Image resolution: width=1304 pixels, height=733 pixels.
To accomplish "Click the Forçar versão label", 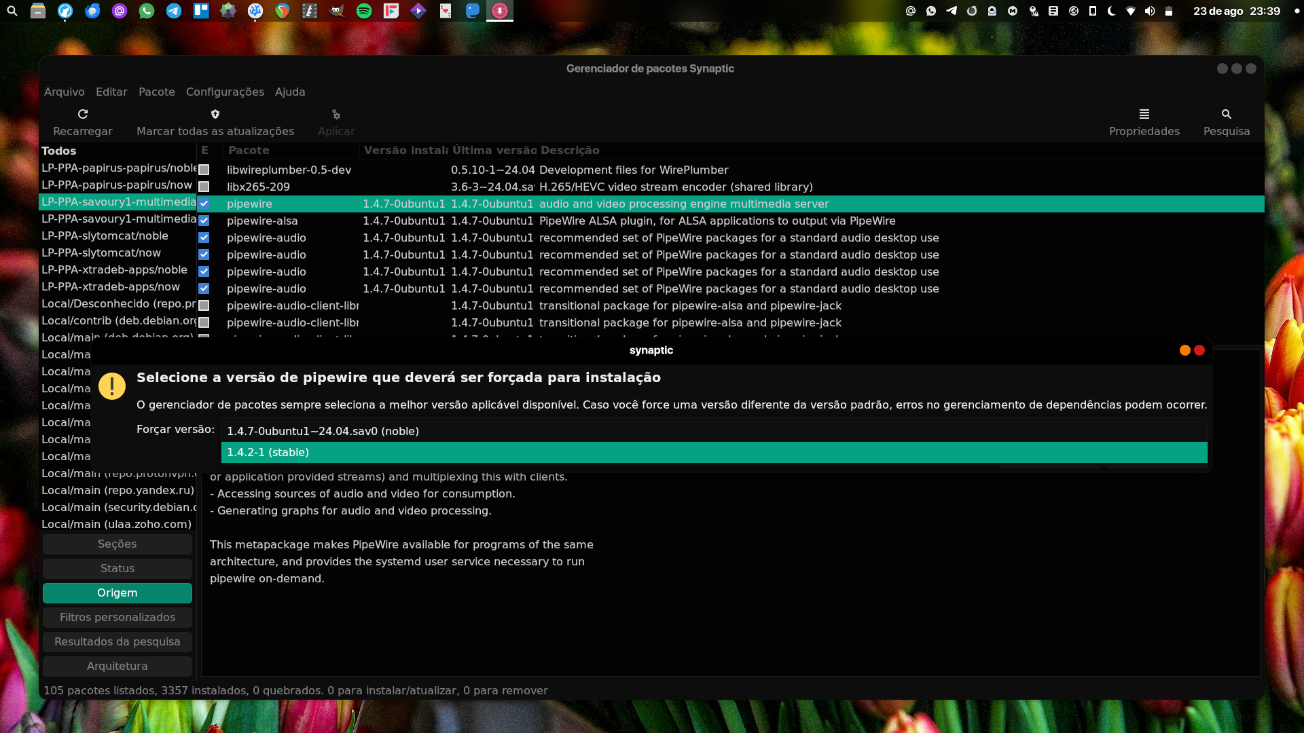I will pyautogui.click(x=175, y=429).
